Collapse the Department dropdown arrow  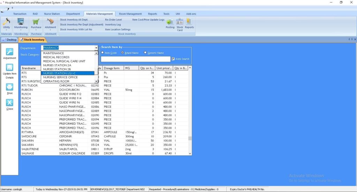[96, 48]
